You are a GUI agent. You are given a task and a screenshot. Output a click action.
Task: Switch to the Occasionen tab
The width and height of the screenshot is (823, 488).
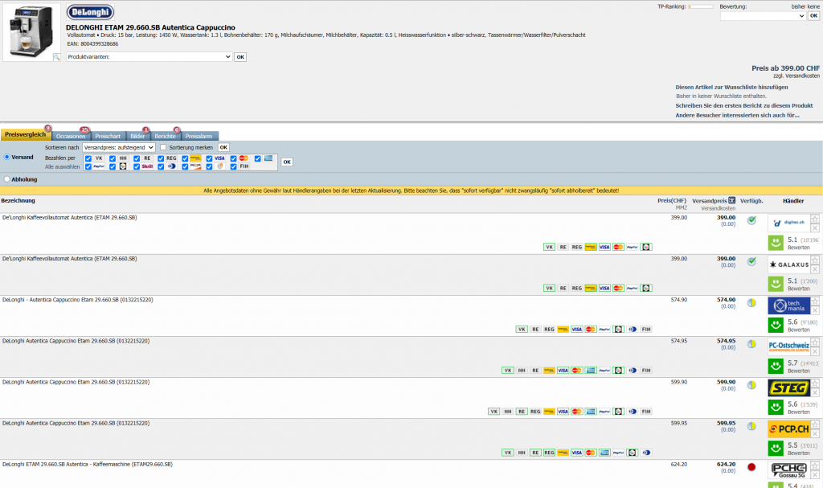click(x=71, y=136)
